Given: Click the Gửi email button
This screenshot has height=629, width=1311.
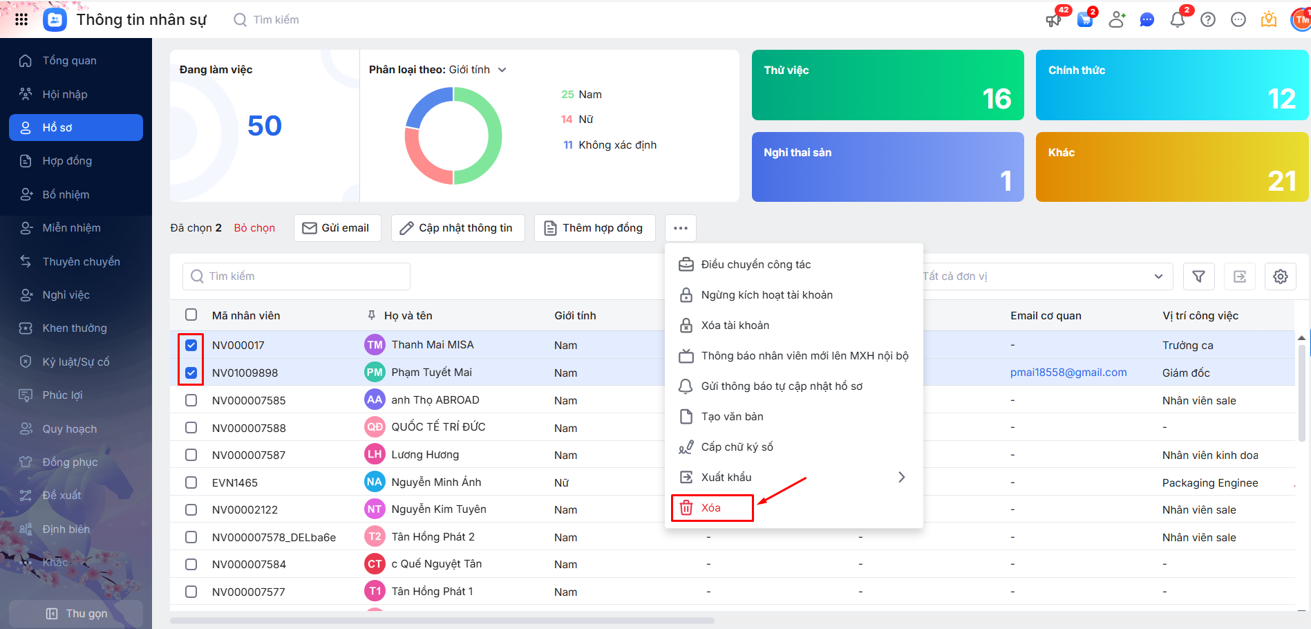Looking at the screenshot, I should point(337,228).
